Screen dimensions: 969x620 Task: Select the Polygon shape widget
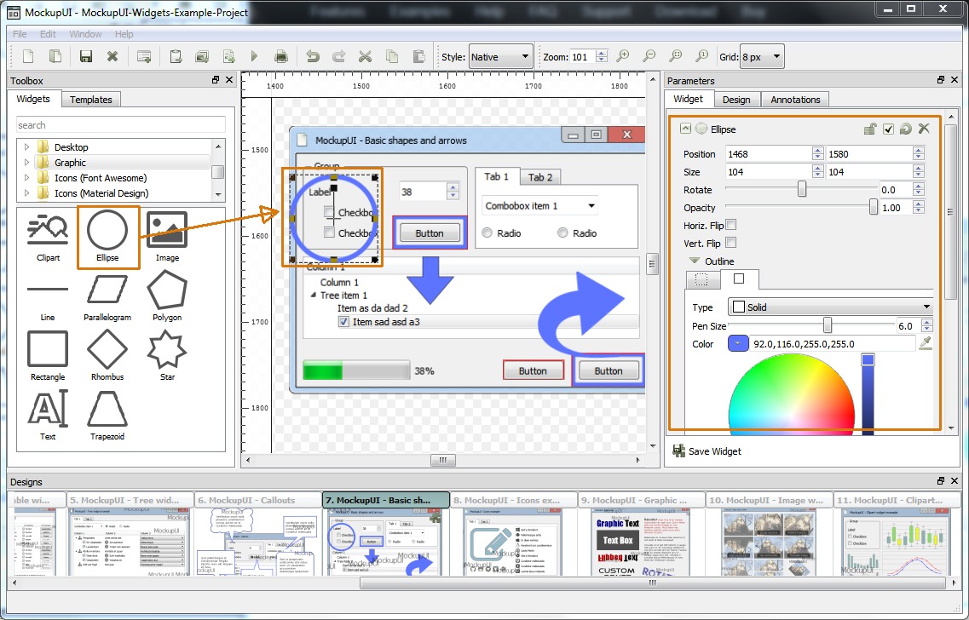pyautogui.click(x=167, y=297)
